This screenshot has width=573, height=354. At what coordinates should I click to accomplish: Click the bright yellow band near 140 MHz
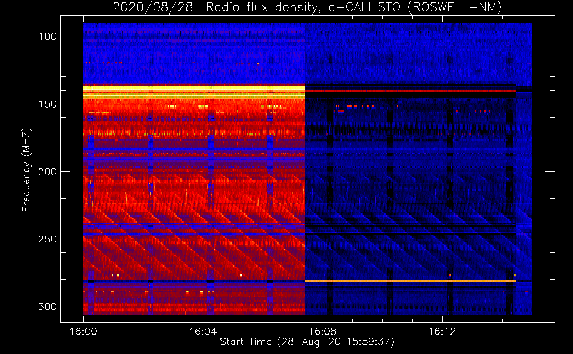pyautogui.click(x=194, y=88)
